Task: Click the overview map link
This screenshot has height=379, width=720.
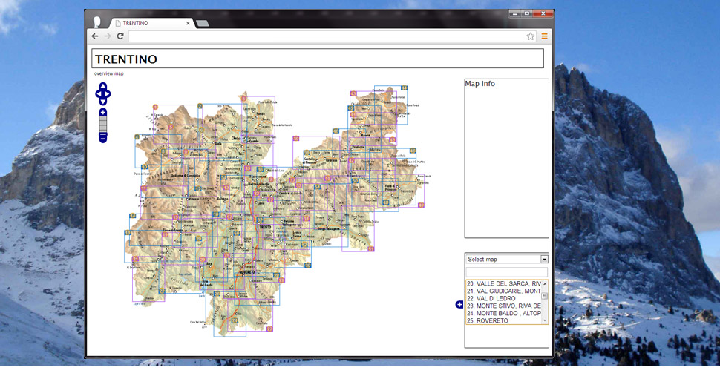Action: tap(109, 73)
